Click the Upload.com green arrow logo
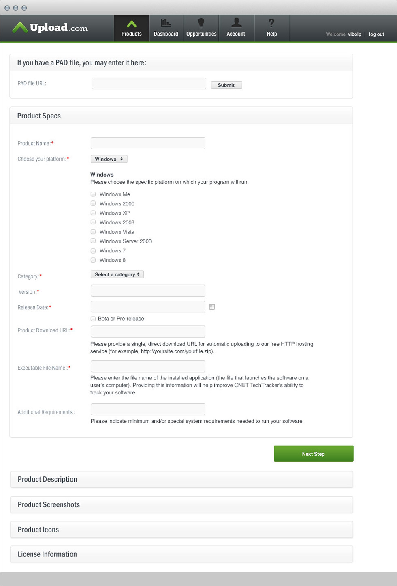The image size is (397, 586). [20, 28]
